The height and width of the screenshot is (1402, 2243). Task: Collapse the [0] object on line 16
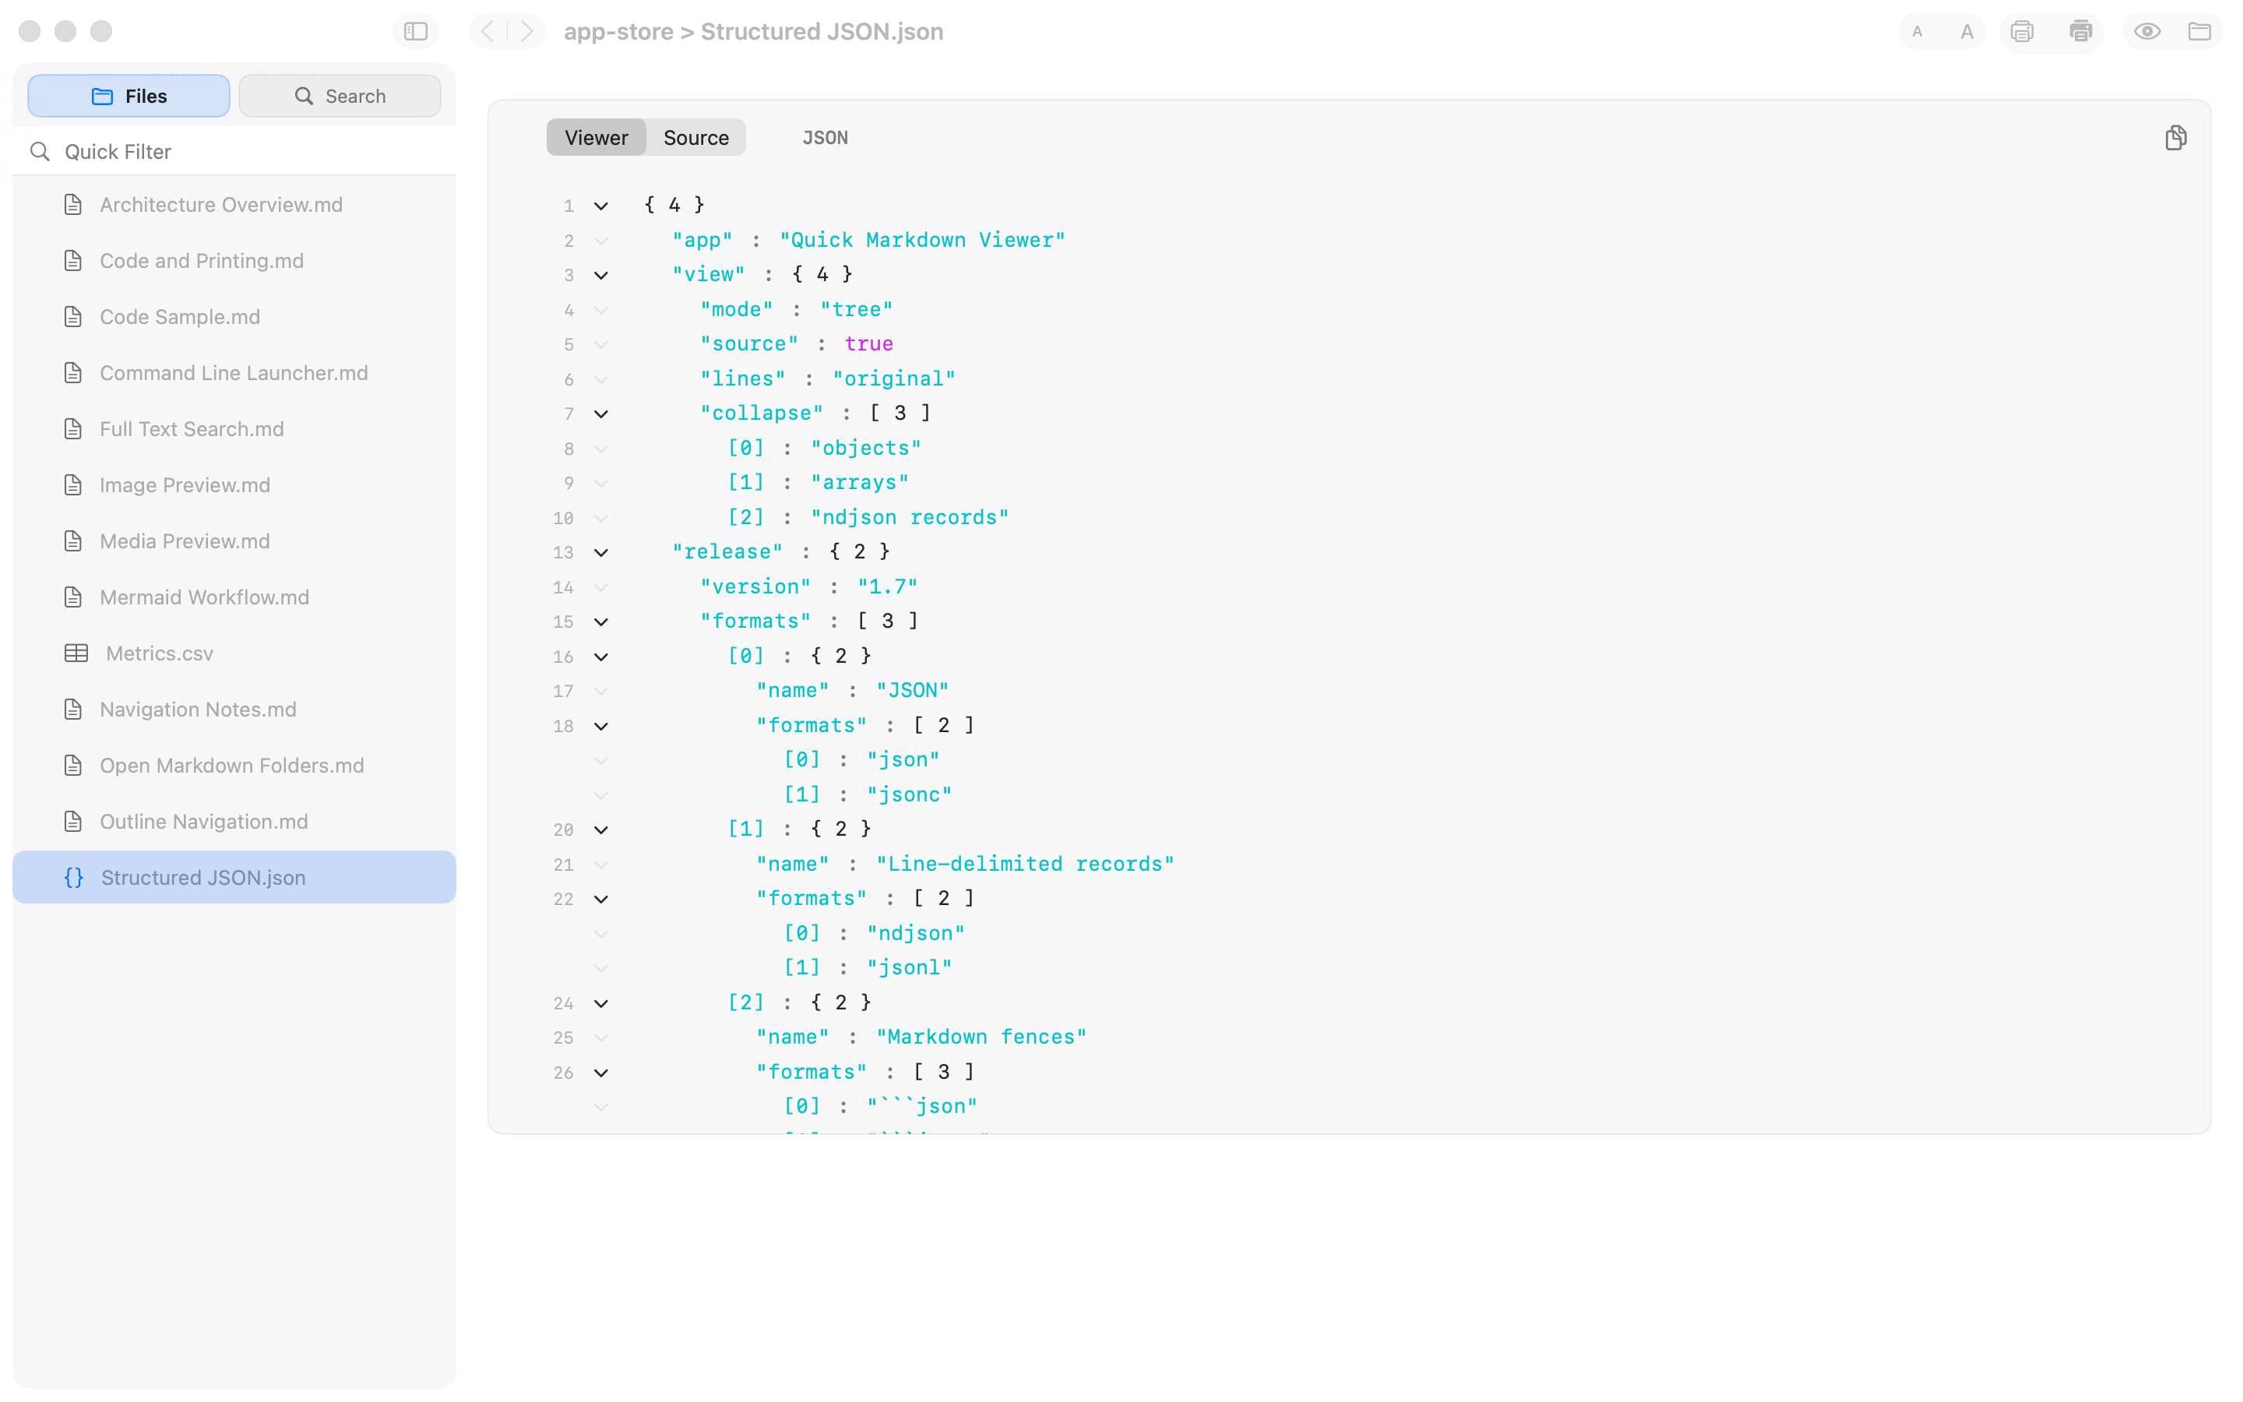(x=600, y=657)
